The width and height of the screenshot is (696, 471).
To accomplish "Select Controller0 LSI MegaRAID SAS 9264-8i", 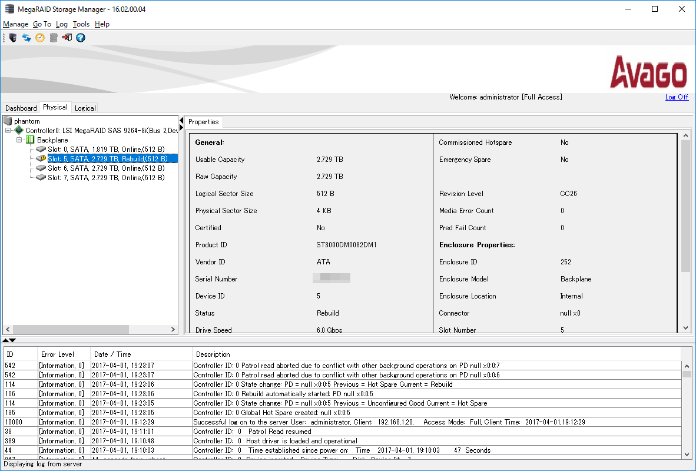I will [x=102, y=131].
